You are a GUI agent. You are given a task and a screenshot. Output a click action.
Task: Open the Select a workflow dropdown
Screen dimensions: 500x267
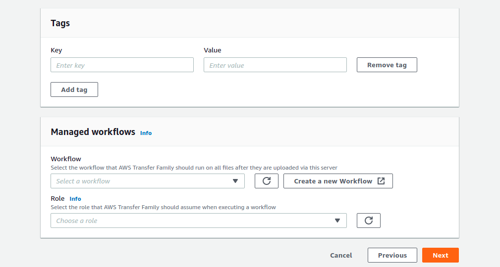(x=148, y=181)
